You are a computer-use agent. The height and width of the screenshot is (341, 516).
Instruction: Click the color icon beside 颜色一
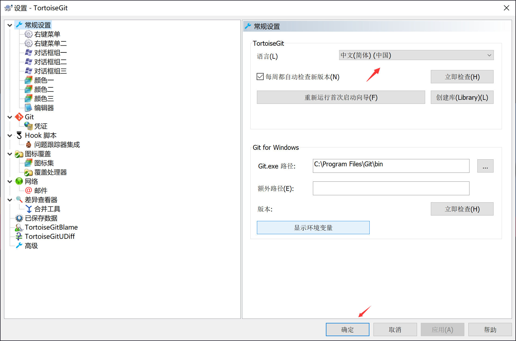(x=28, y=80)
